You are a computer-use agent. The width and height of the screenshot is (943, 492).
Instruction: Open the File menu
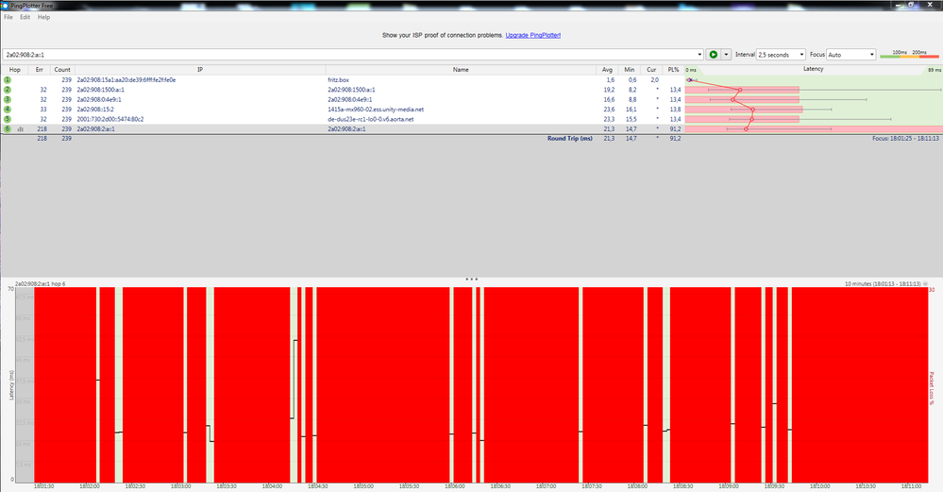[x=8, y=17]
